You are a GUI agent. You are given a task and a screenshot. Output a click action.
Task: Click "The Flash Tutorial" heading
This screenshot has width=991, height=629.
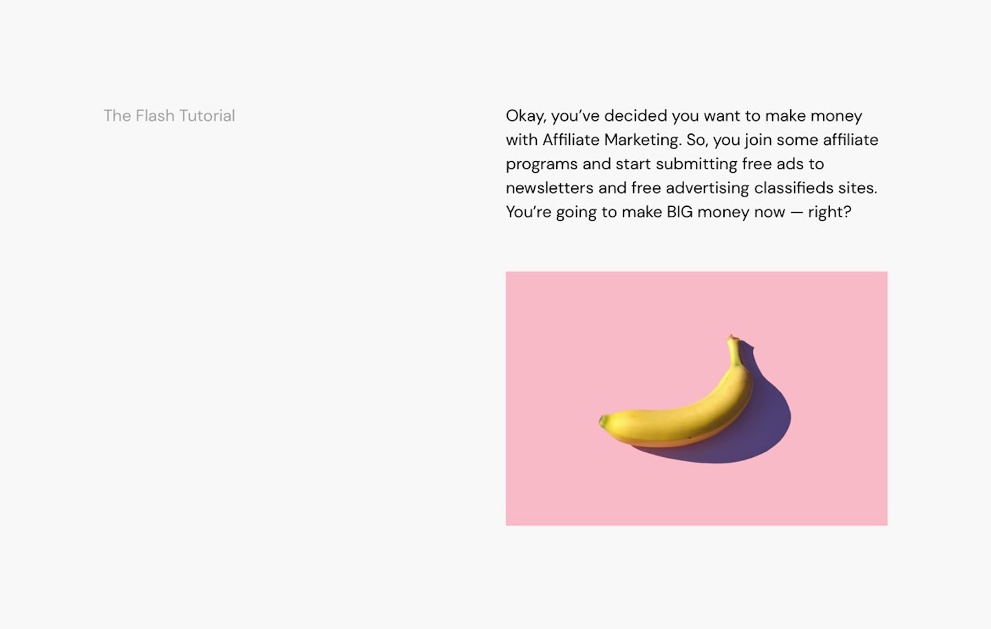(169, 115)
